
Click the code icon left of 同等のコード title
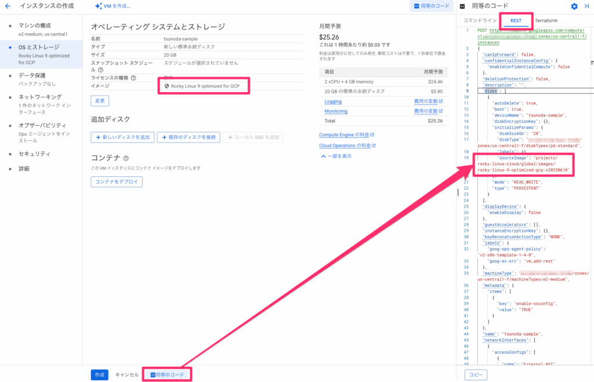point(462,6)
